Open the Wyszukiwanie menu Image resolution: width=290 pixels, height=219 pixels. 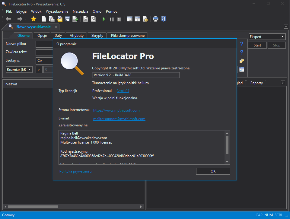[57, 11]
